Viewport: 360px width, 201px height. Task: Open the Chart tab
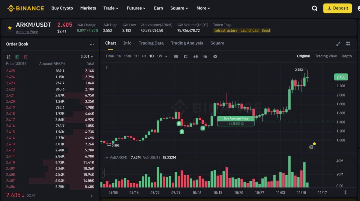click(x=110, y=43)
